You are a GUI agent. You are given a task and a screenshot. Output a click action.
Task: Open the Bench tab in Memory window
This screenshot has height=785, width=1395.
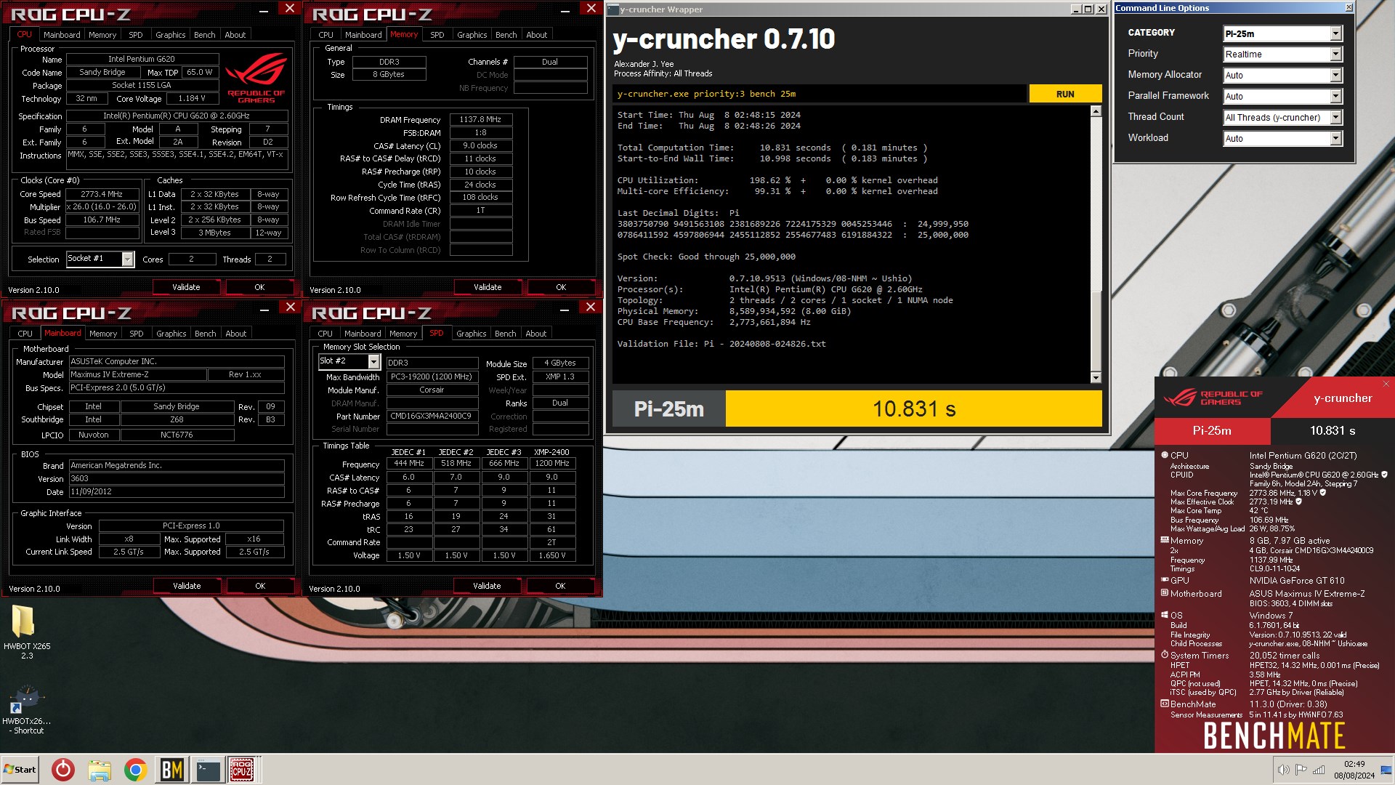(506, 35)
